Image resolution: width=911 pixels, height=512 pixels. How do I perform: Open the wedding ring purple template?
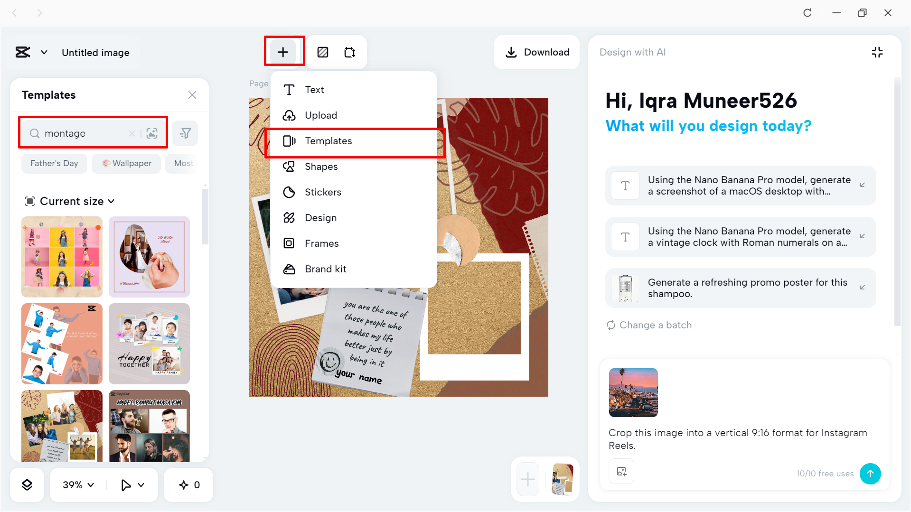click(x=149, y=257)
